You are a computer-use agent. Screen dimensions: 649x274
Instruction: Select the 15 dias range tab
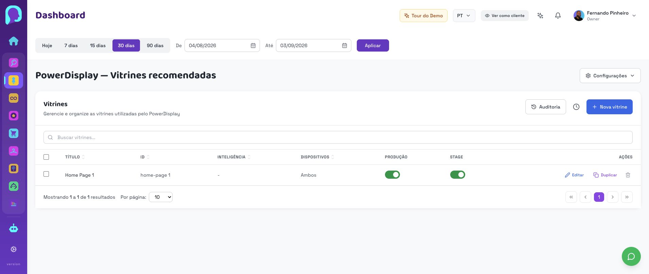98,45
